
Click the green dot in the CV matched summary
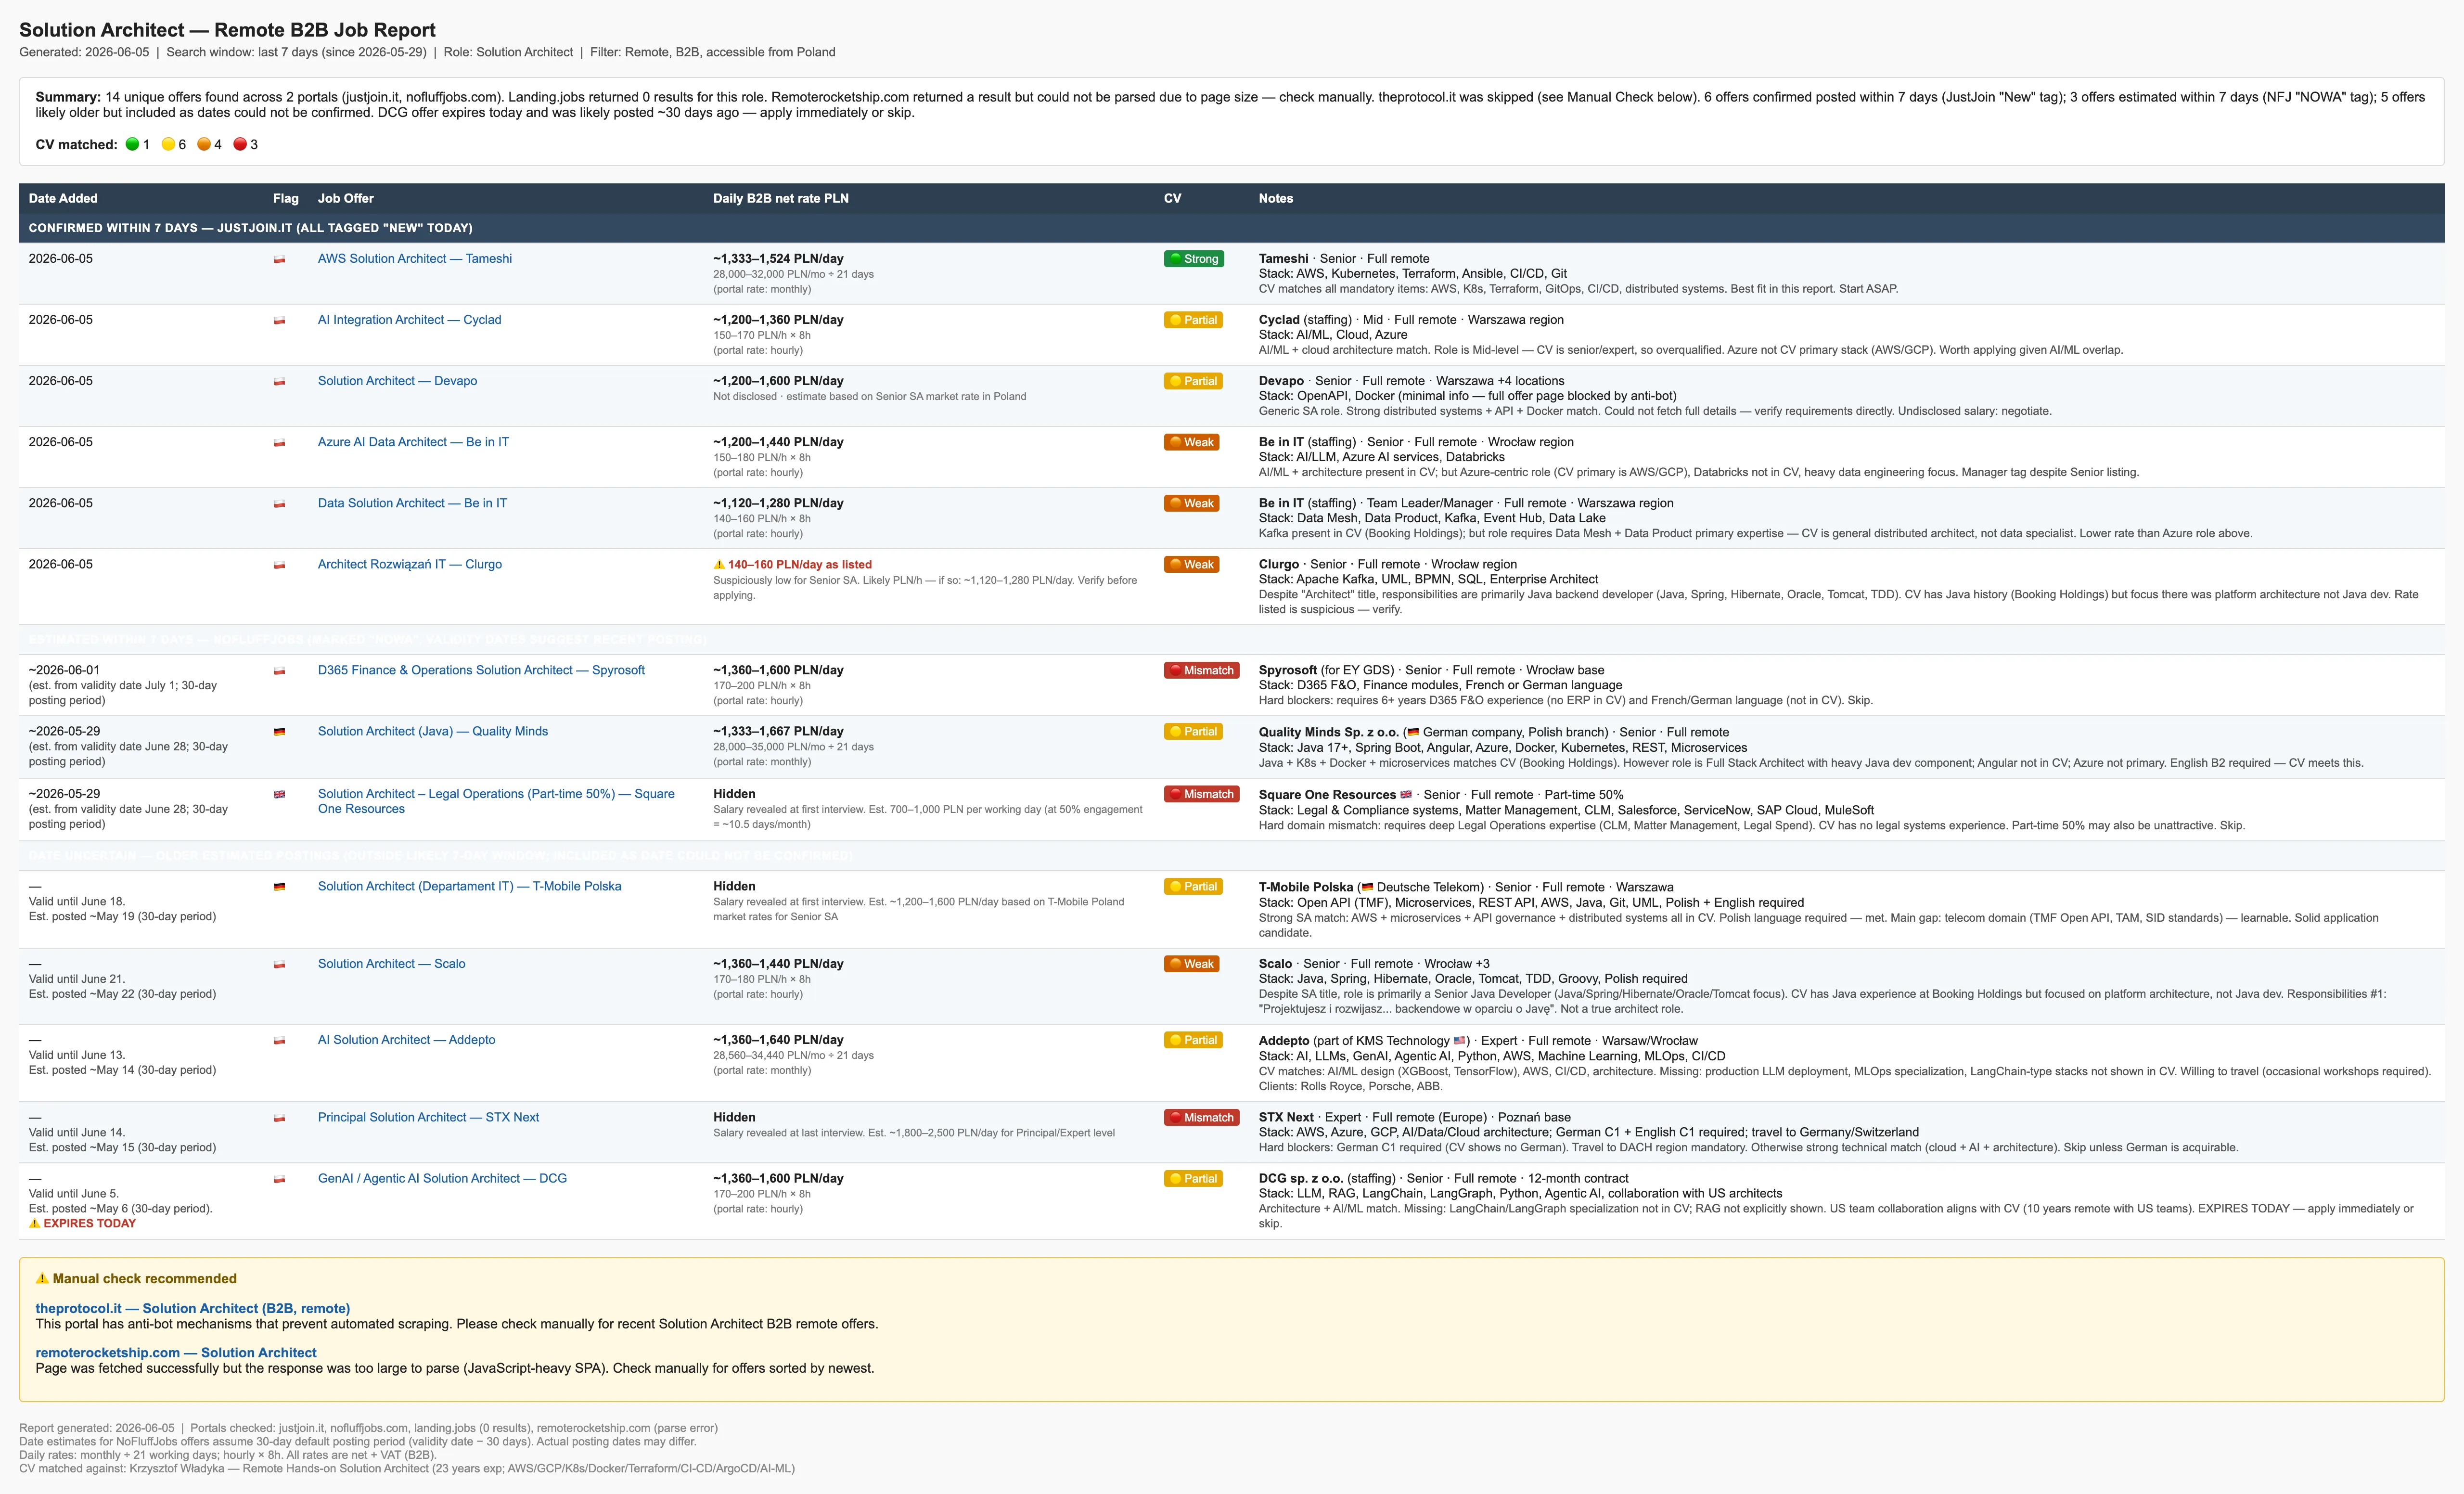tap(132, 144)
